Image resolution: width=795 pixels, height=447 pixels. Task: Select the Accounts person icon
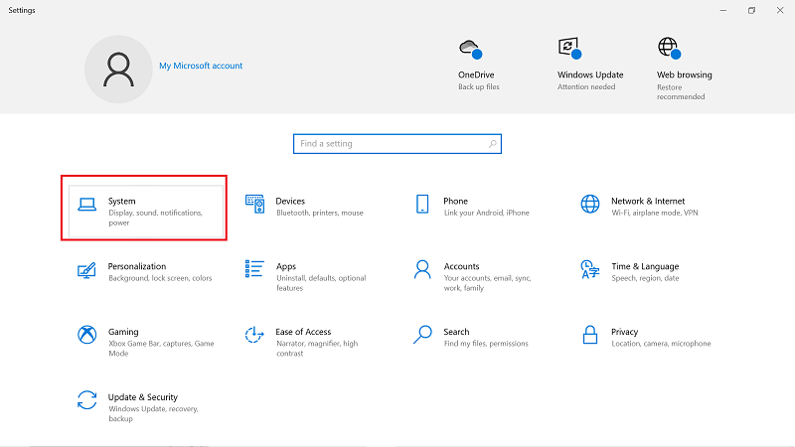pyautogui.click(x=422, y=269)
